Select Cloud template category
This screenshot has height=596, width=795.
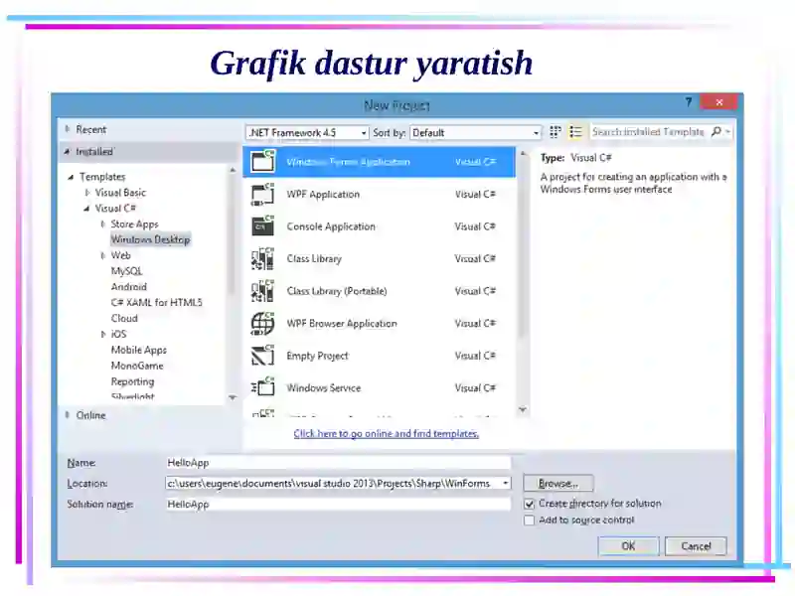124,318
